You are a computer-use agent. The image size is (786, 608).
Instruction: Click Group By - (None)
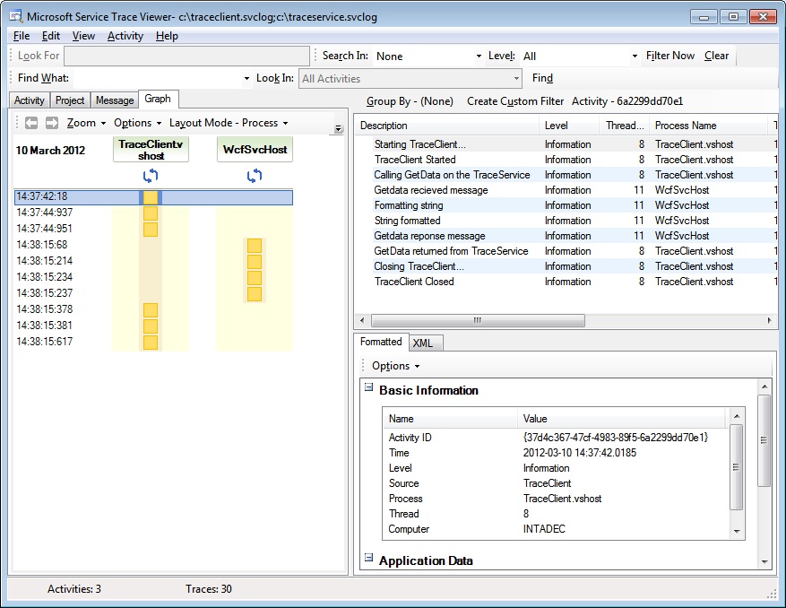(x=410, y=101)
